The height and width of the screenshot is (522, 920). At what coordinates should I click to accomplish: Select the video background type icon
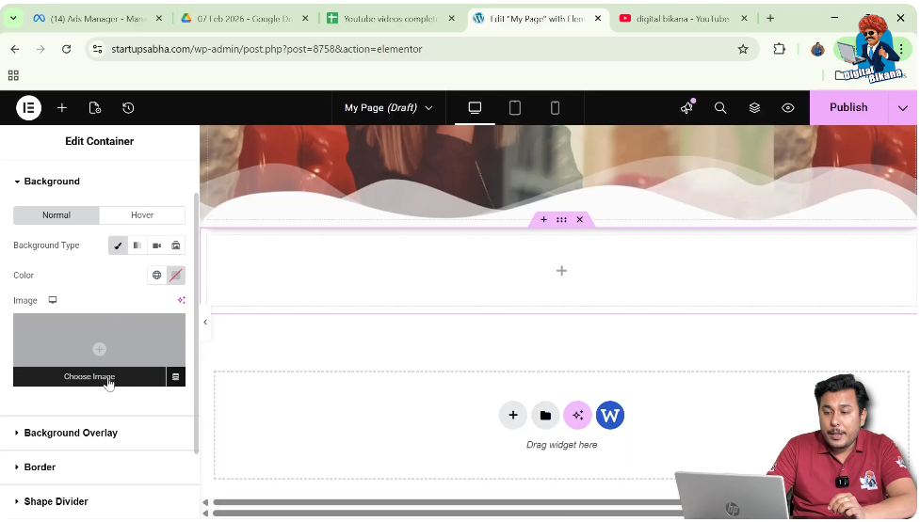pyautogui.click(x=156, y=245)
